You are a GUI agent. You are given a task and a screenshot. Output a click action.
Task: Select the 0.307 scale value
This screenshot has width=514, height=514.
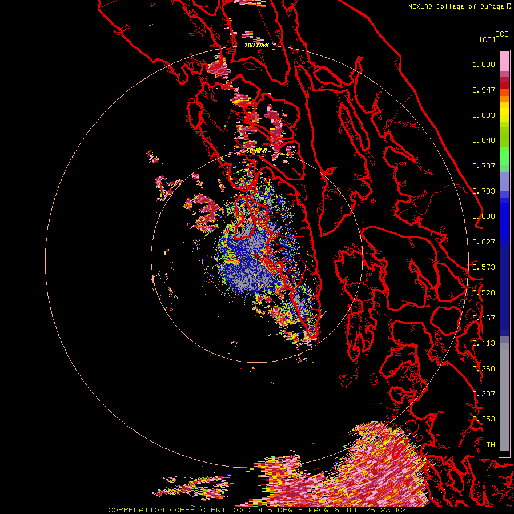click(484, 394)
